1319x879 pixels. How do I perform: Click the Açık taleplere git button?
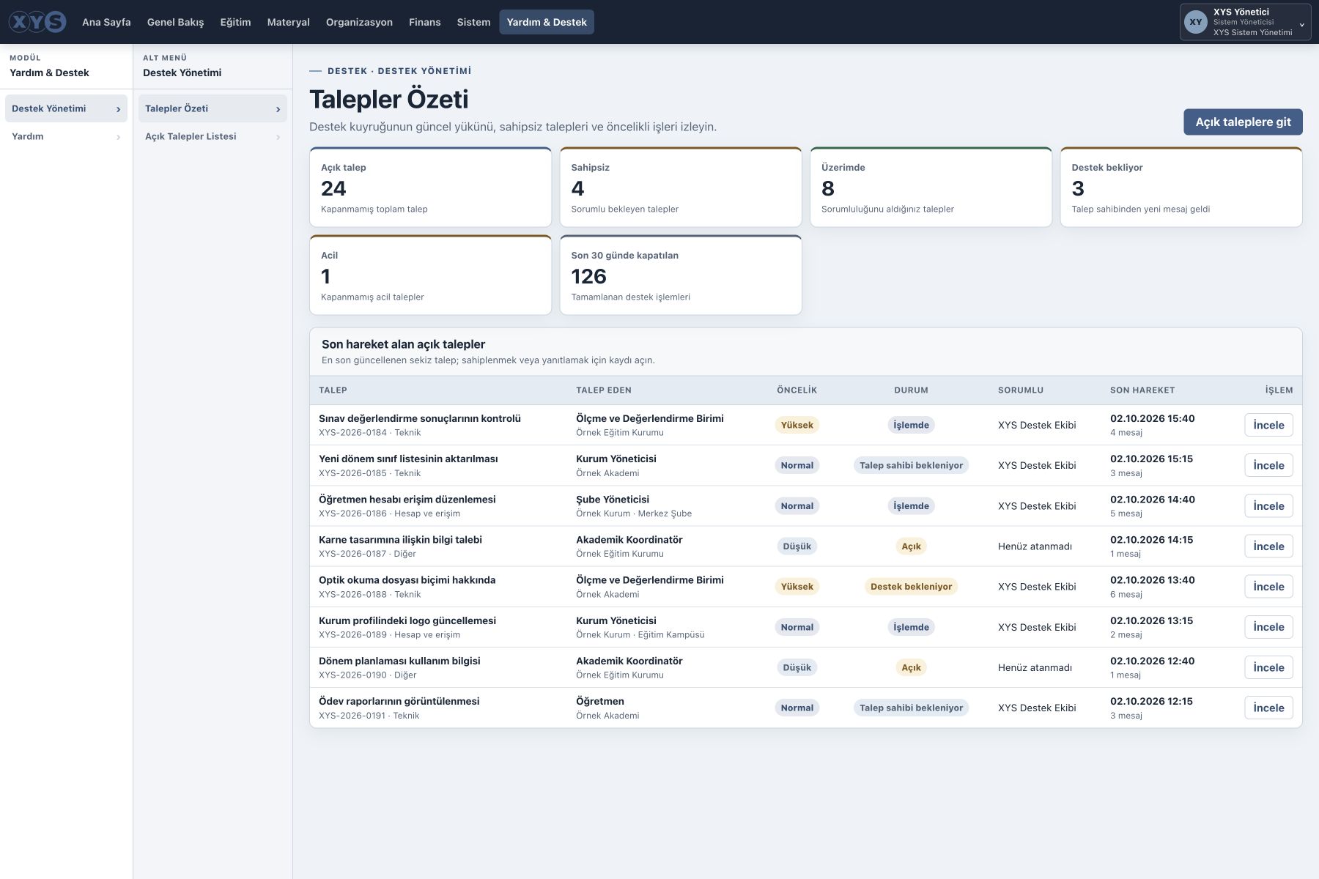(x=1243, y=122)
